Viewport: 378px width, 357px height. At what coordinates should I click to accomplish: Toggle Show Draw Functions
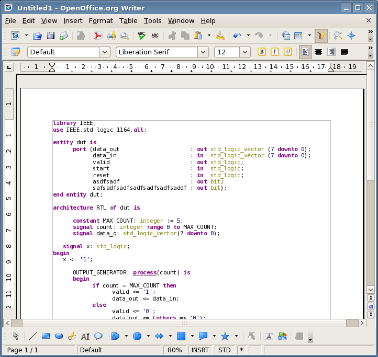tap(321, 36)
